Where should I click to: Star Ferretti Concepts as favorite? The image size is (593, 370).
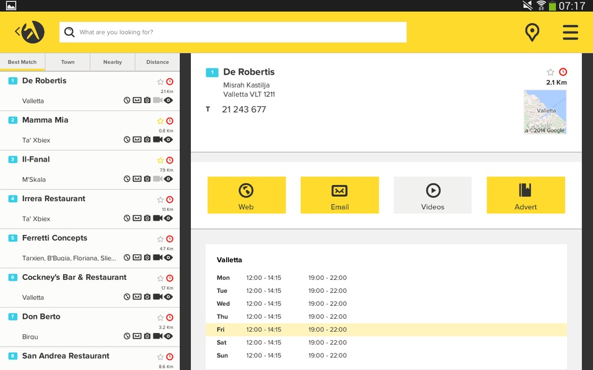click(161, 239)
